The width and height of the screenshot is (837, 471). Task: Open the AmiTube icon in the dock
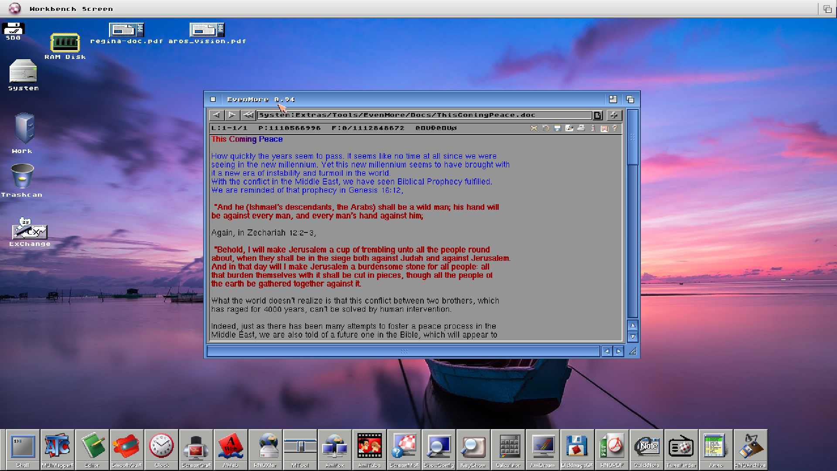click(369, 446)
